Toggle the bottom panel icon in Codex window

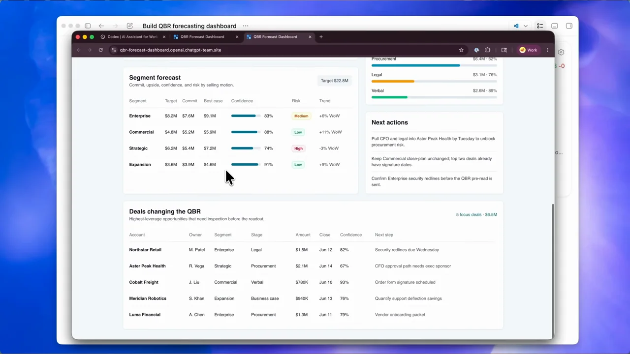[555, 26]
